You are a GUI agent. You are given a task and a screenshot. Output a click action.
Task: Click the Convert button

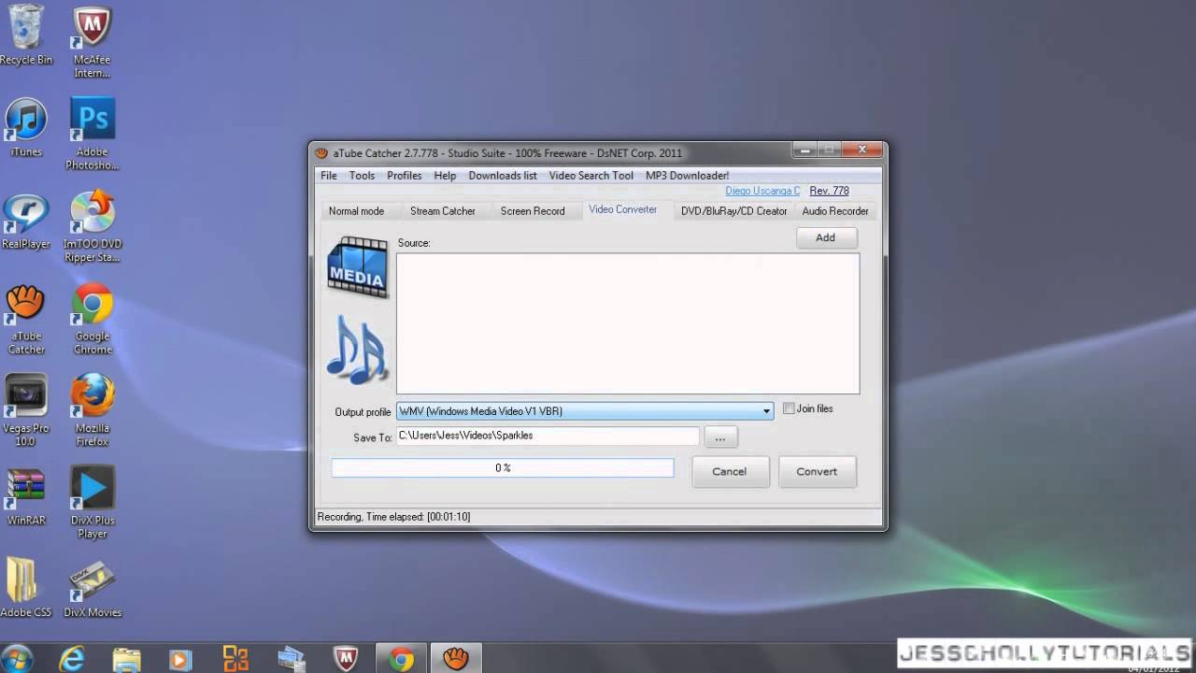click(817, 471)
